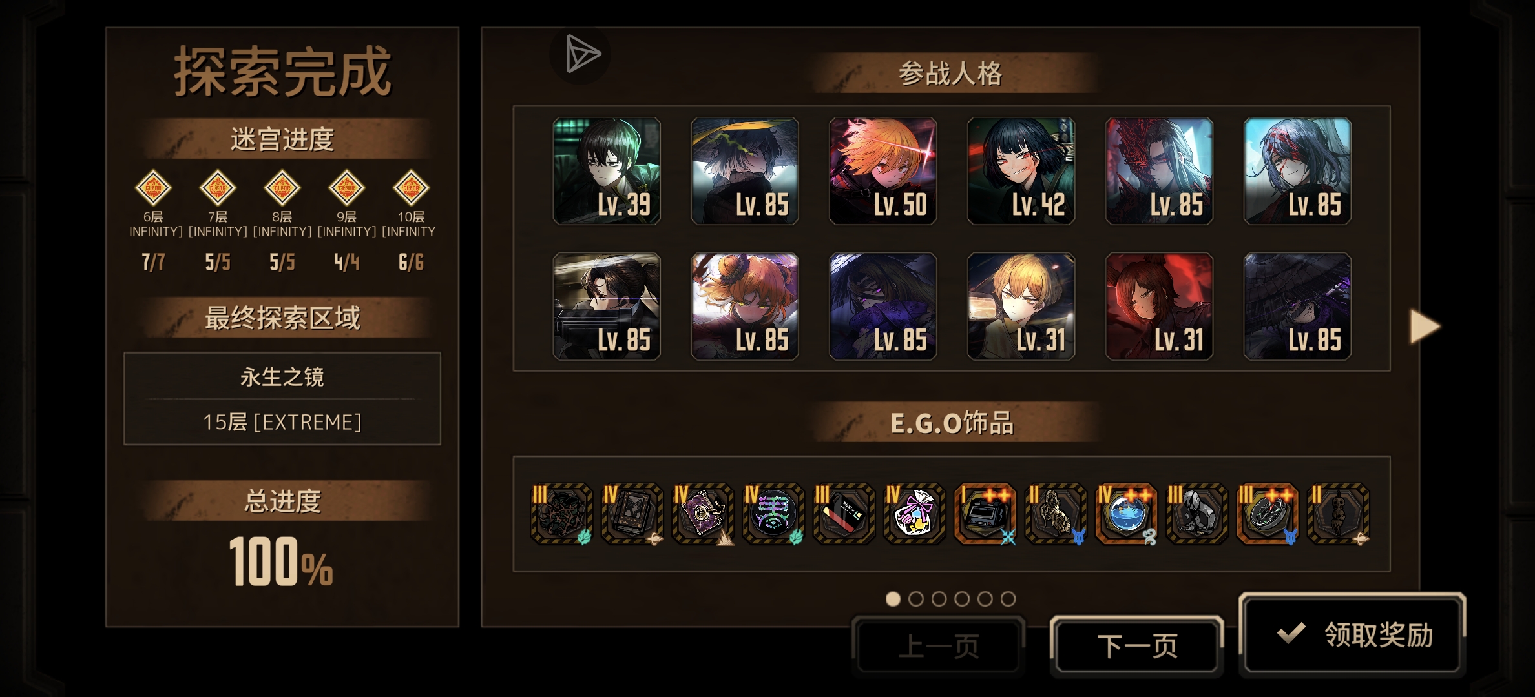Pick the last tier II E.G.O gift

coord(1338,514)
